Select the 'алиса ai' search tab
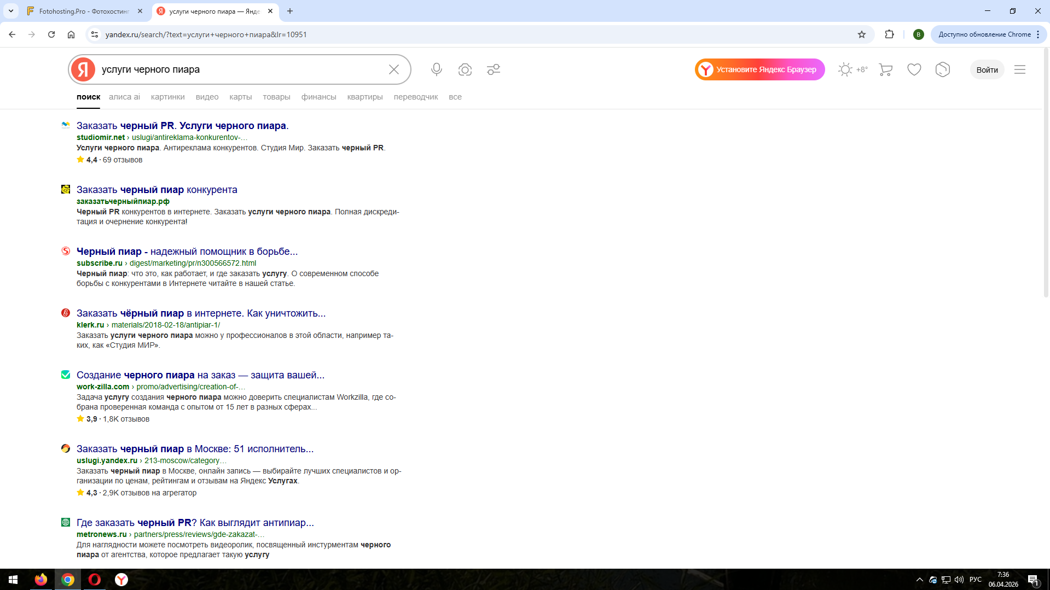1050x590 pixels. pos(124,97)
